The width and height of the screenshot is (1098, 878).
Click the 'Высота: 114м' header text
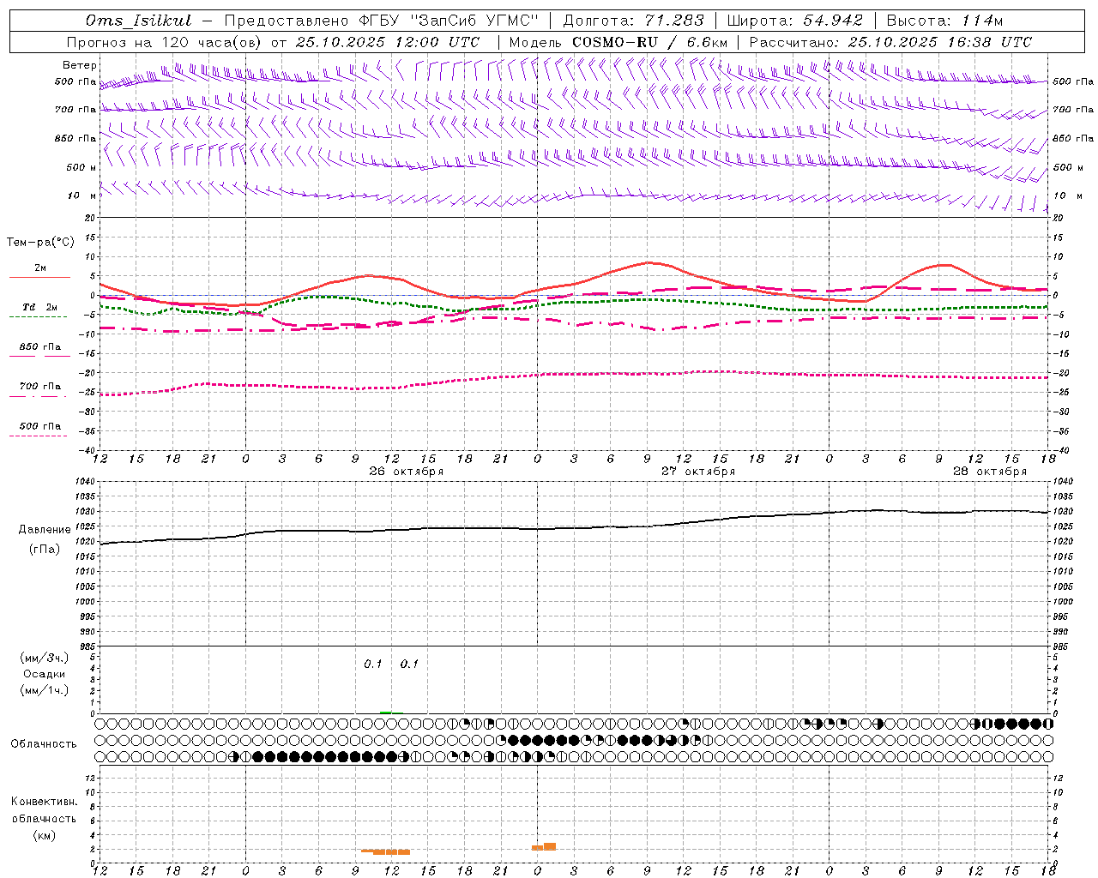click(x=944, y=21)
